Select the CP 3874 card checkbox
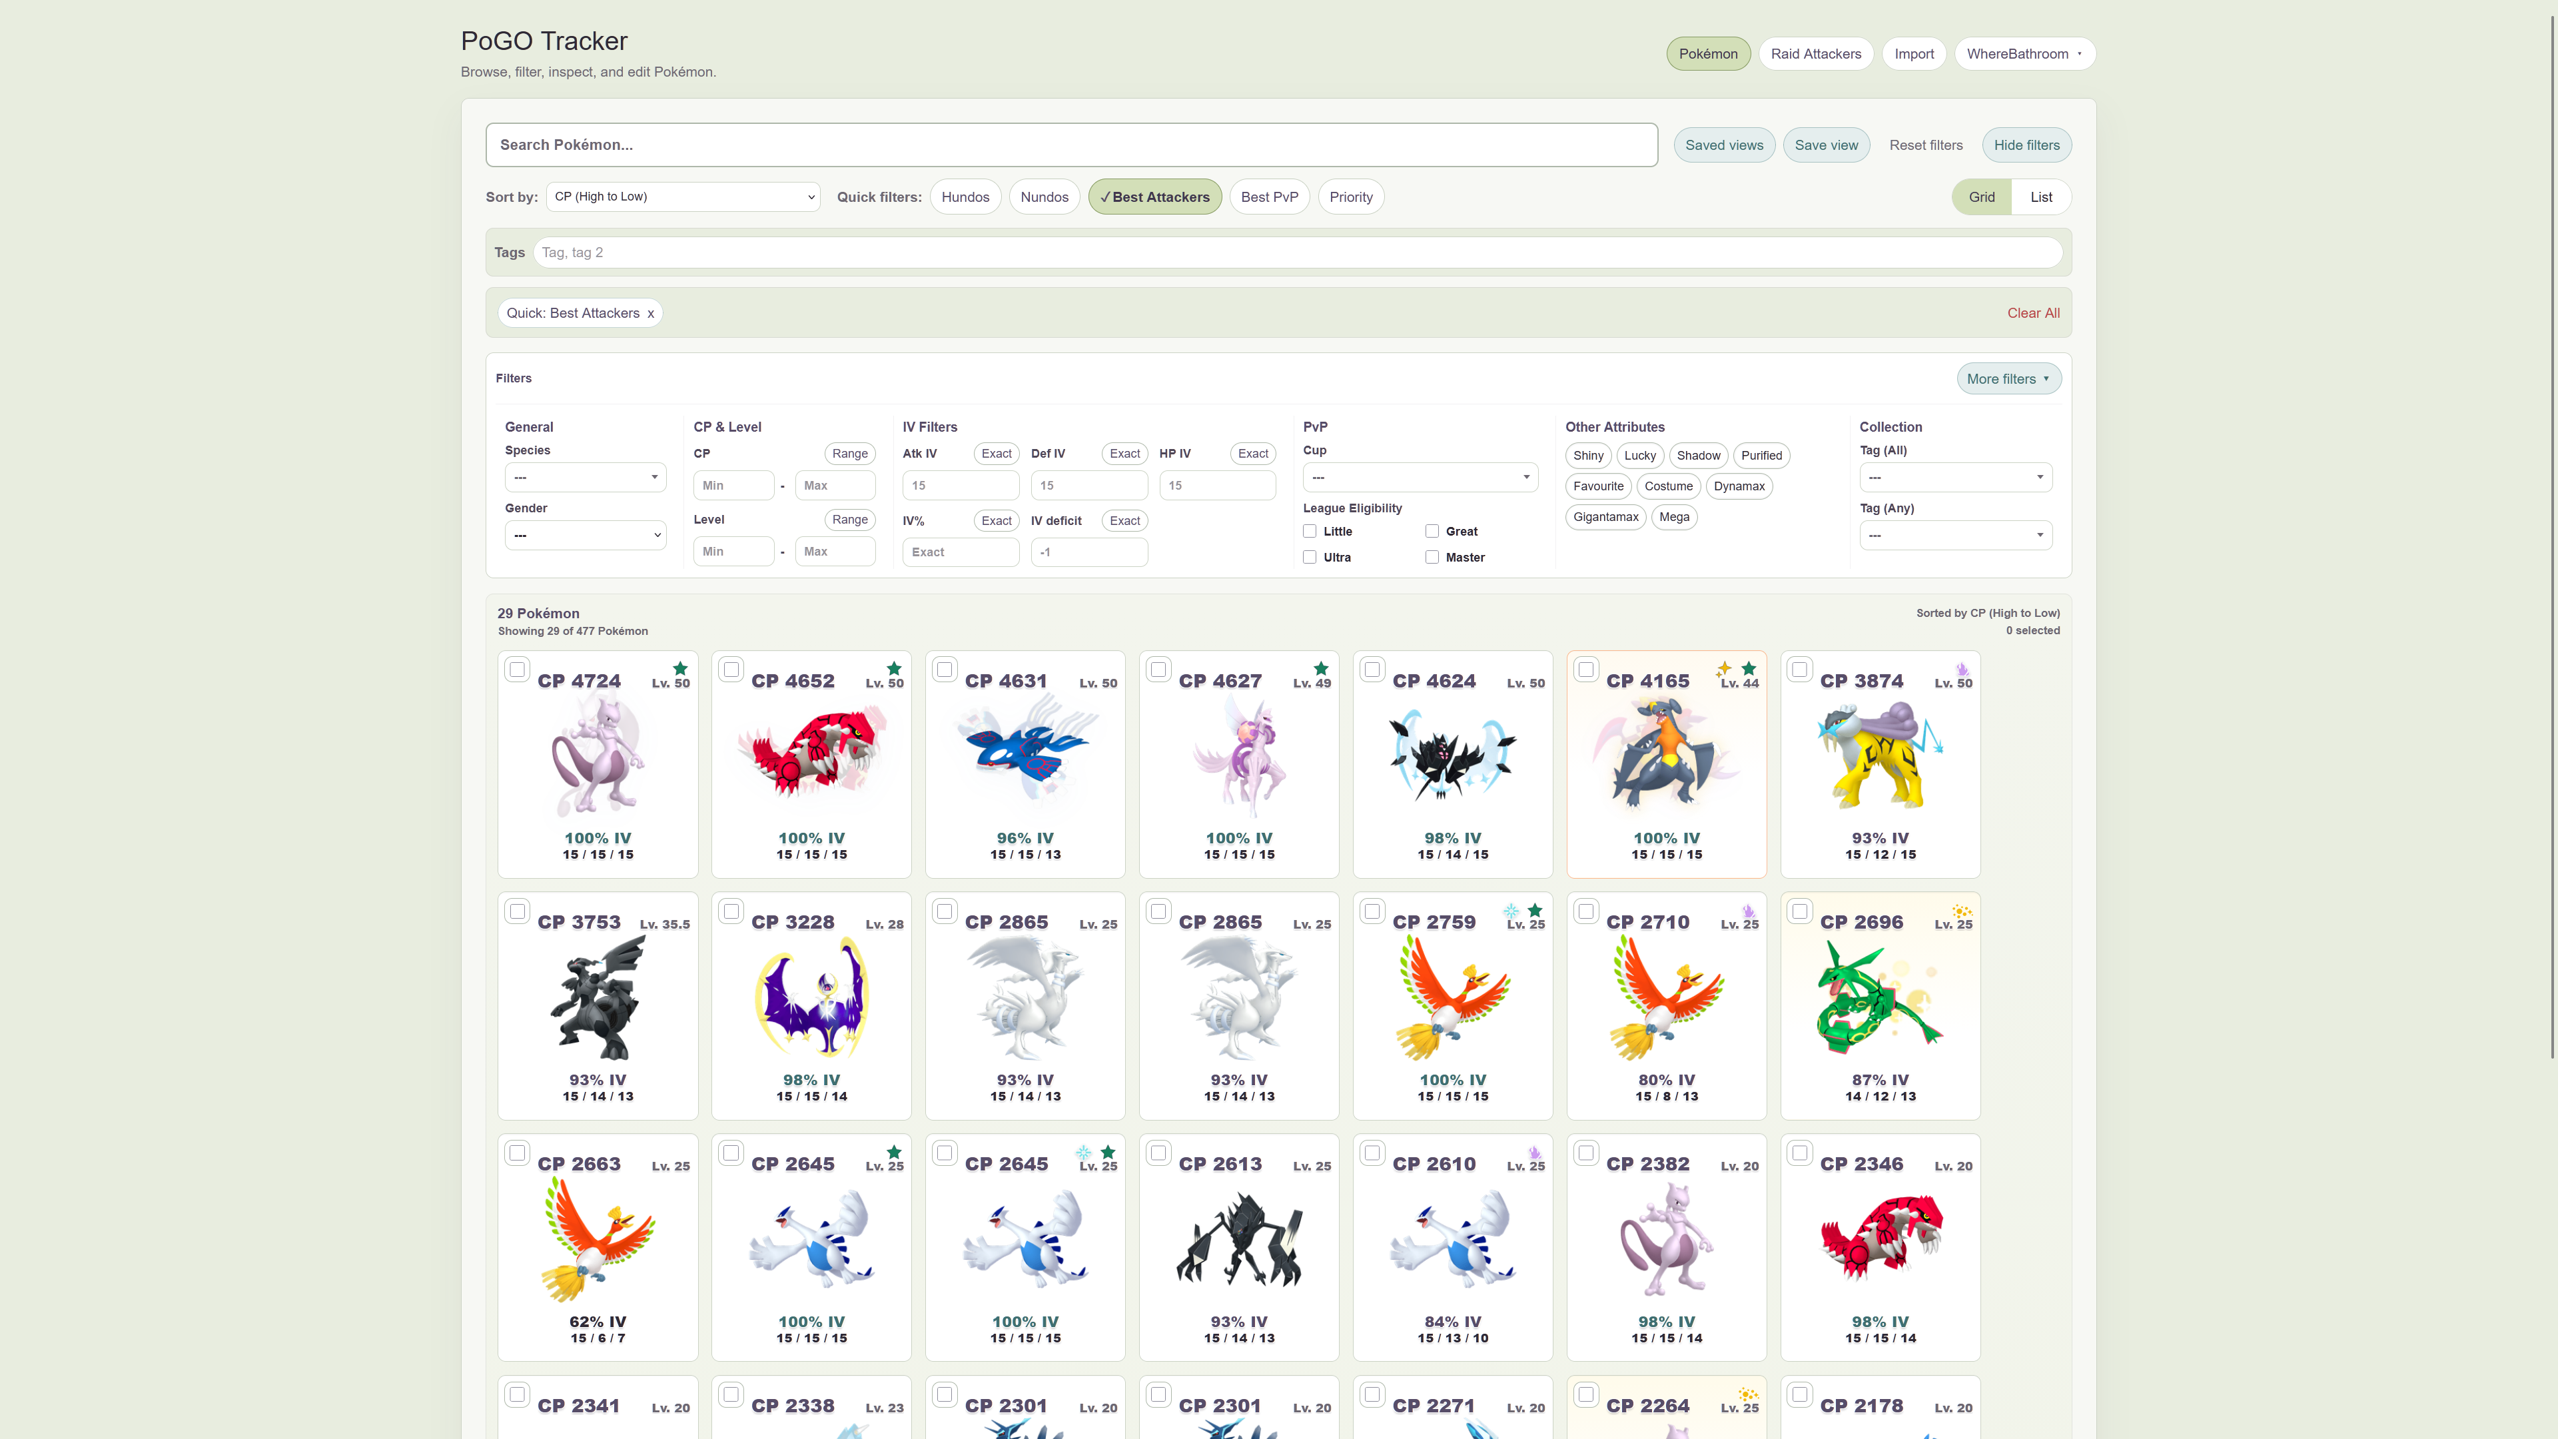The height and width of the screenshot is (1439, 2558). [x=1799, y=670]
